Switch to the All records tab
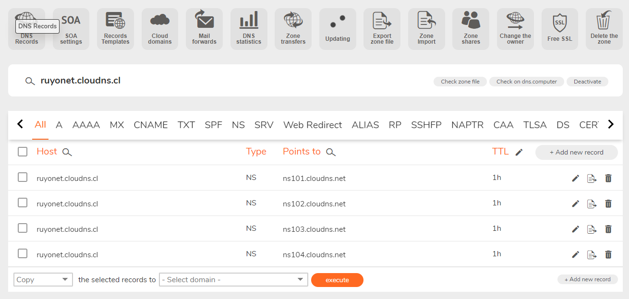 point(40,125)
